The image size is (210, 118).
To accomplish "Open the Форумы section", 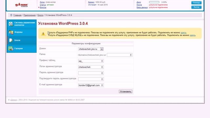I will click(22, 32).
